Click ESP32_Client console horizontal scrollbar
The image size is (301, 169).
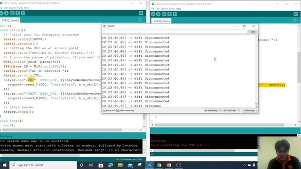[194, 150]
